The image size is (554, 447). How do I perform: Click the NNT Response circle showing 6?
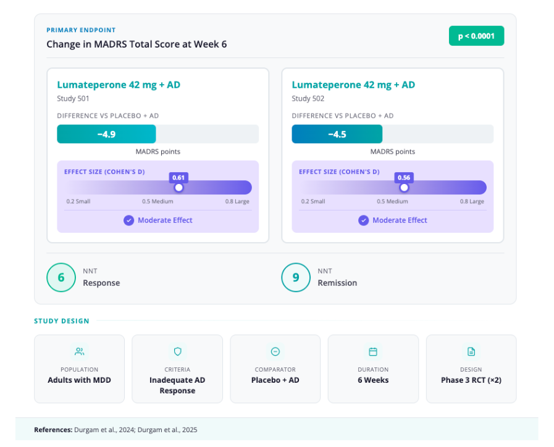pyautogui.click(x=61, y=278)
